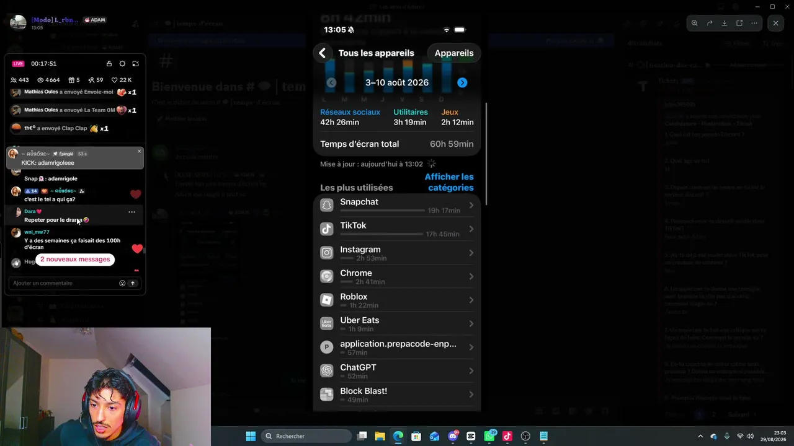Click the Uber Eats app icon

pos(327,323)
